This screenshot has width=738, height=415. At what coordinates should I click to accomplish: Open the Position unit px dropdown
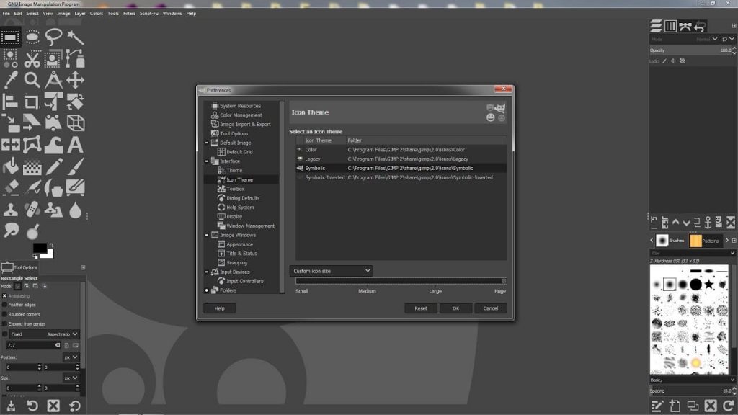[x=71, y=357]
